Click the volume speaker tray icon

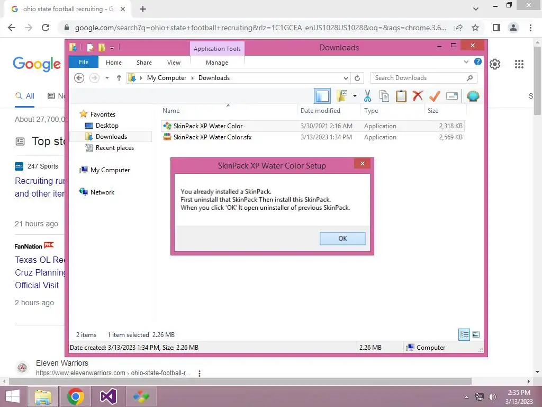click(x=492, y=397)
